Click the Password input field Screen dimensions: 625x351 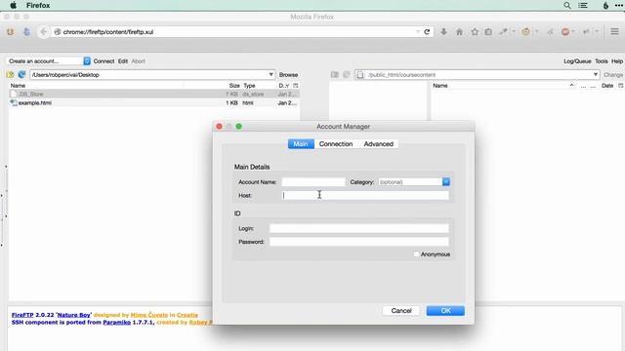[358, 242]
